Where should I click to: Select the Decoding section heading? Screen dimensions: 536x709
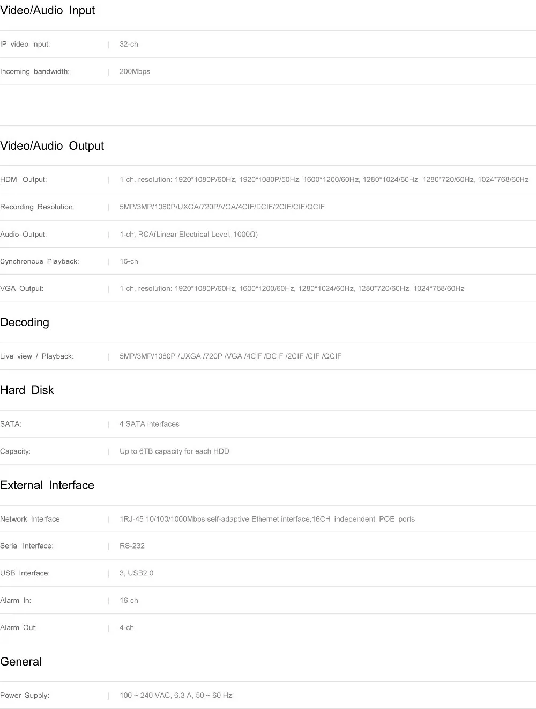[25, 323]
